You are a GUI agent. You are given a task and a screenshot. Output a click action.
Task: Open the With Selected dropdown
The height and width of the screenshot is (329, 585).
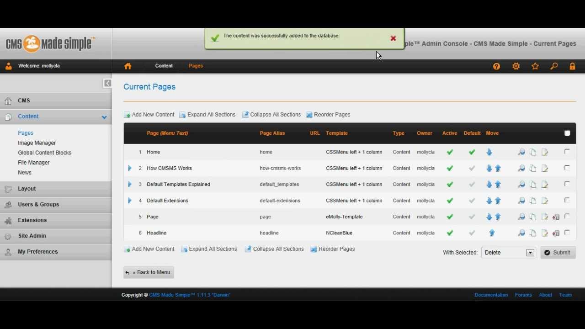click(x=508, y=253)
